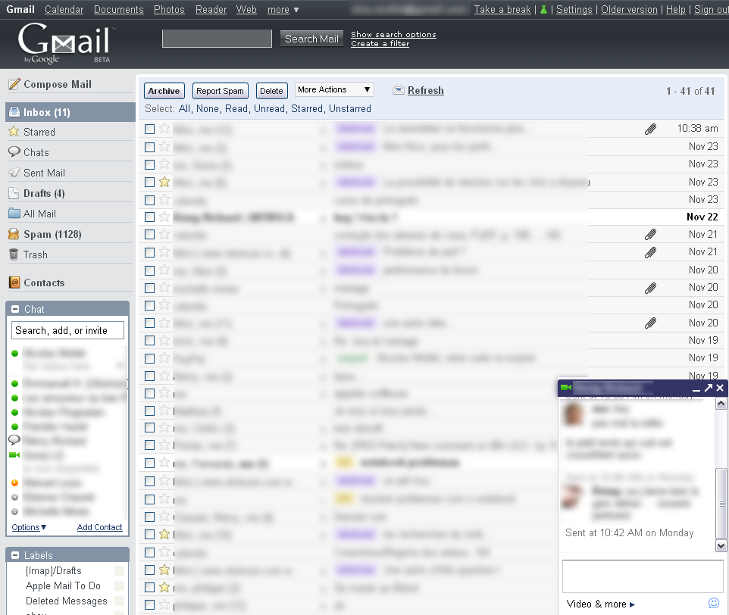Click the Report Spam button
The height and width of the screenshot is (615, 729).
220,91
